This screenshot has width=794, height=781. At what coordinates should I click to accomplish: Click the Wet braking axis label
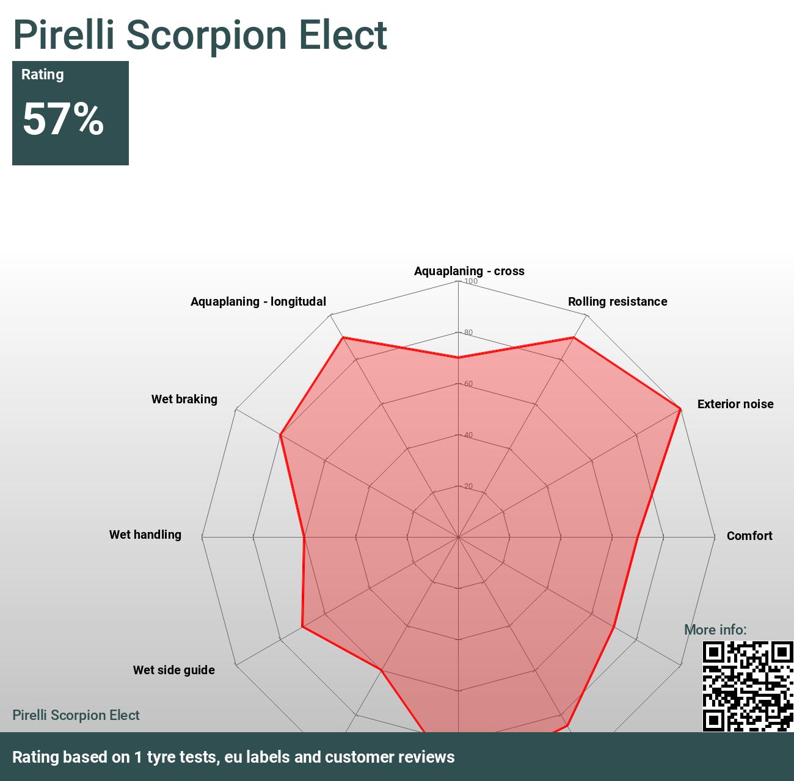click(184, 399)
